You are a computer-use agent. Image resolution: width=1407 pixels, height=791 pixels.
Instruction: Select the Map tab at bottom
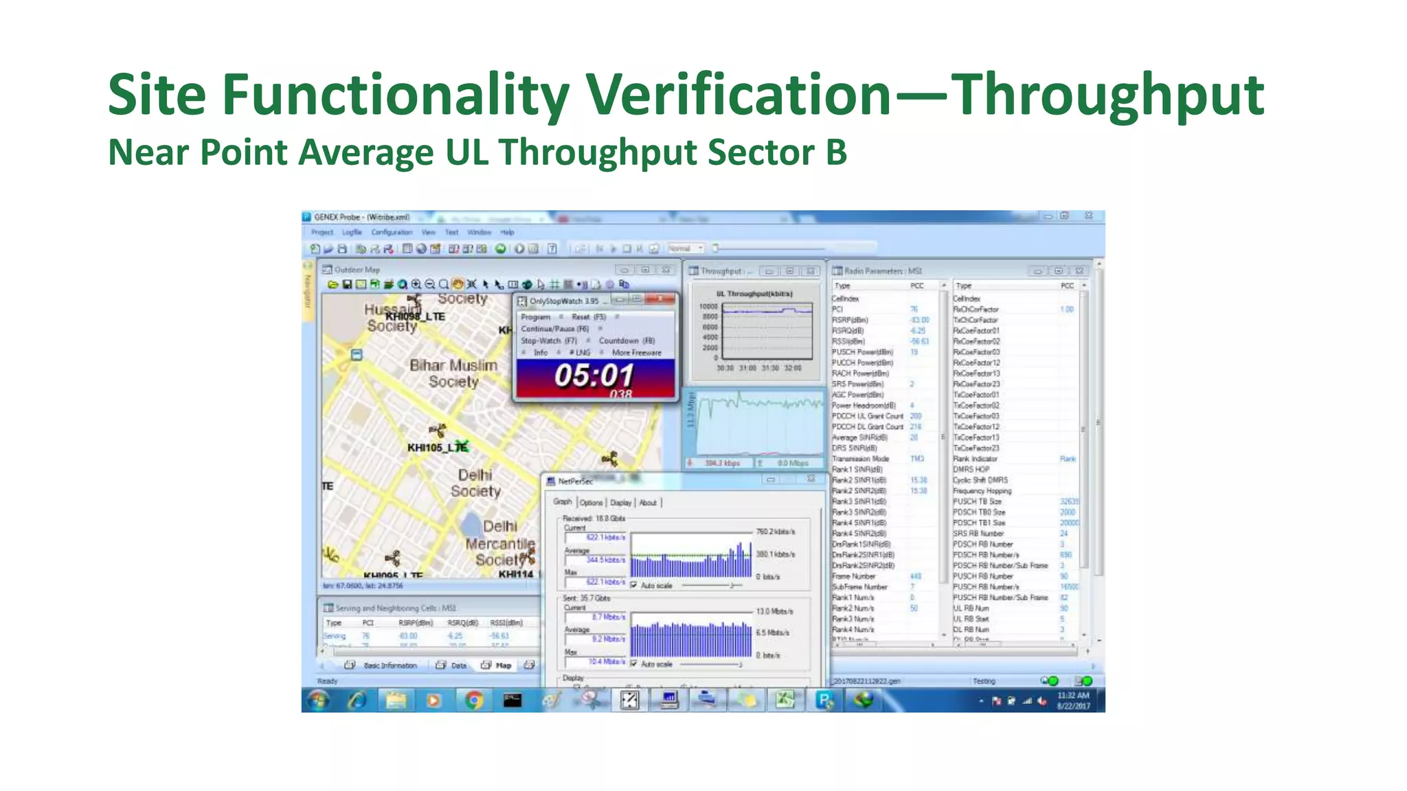[497, 665]
